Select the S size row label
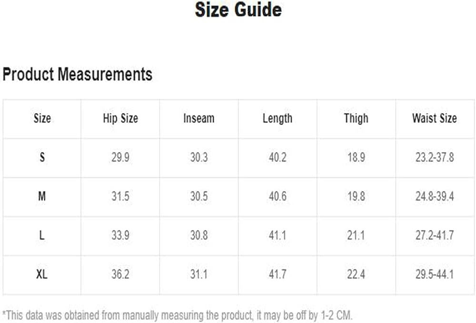The height and width of the screenshot is (323, 476). pos(42,157)
